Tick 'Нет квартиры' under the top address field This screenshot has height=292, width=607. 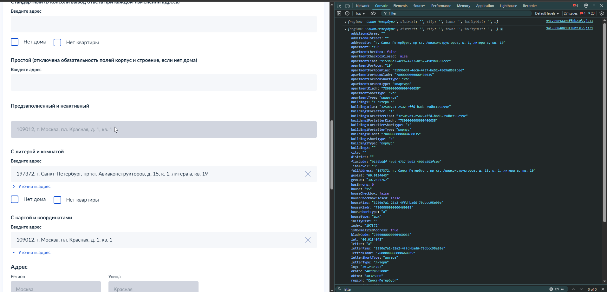57,42
